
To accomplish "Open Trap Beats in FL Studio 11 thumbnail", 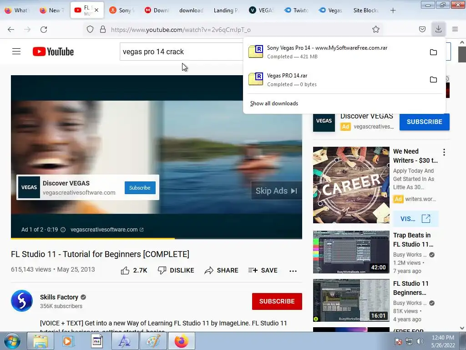I will pyautogui.click(x=351, y=252).
